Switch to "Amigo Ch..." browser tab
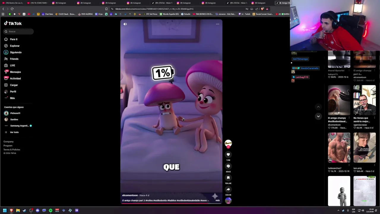The height and width of the screenshot is (214, 380). (x=283, y=3)
